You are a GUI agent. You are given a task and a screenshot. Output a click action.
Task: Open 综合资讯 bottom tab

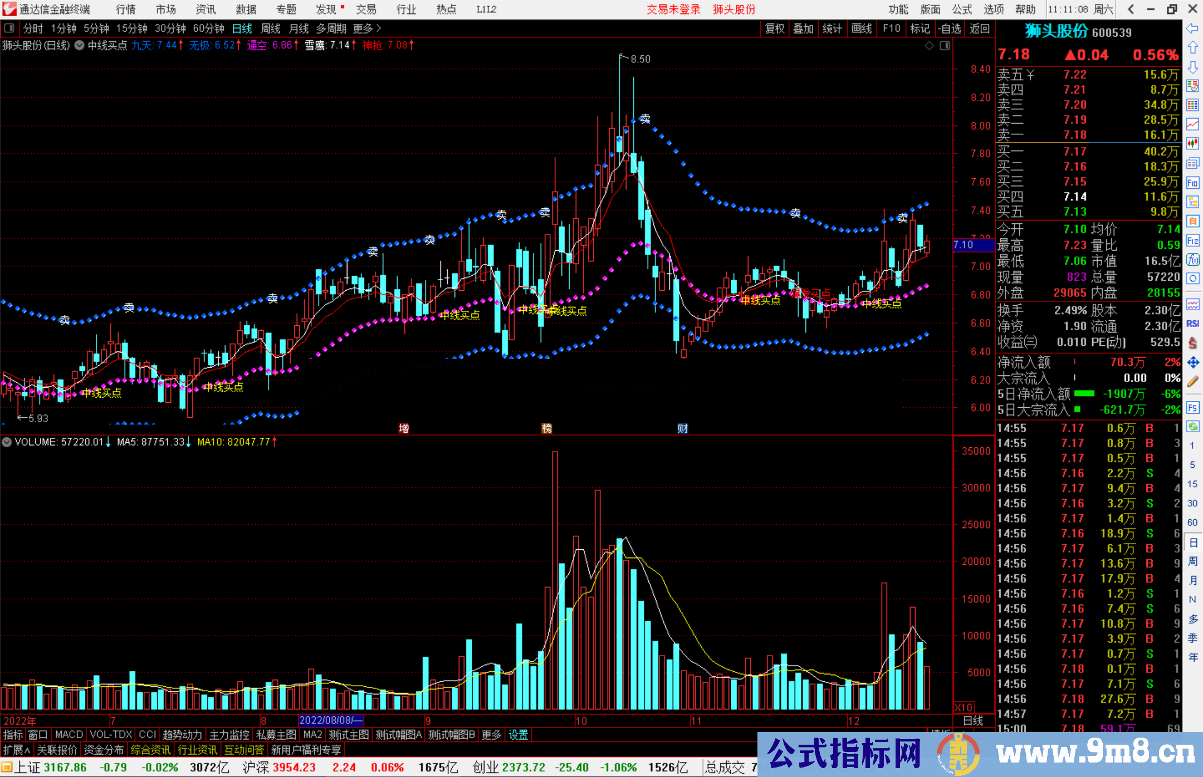coord(150,750)
